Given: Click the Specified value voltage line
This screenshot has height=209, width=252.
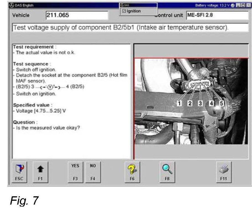Looking at the screenshot, I should 41,111.
